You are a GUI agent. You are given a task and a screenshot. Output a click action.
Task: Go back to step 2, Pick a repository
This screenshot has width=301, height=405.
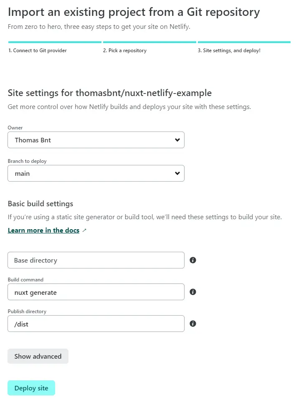125,51
